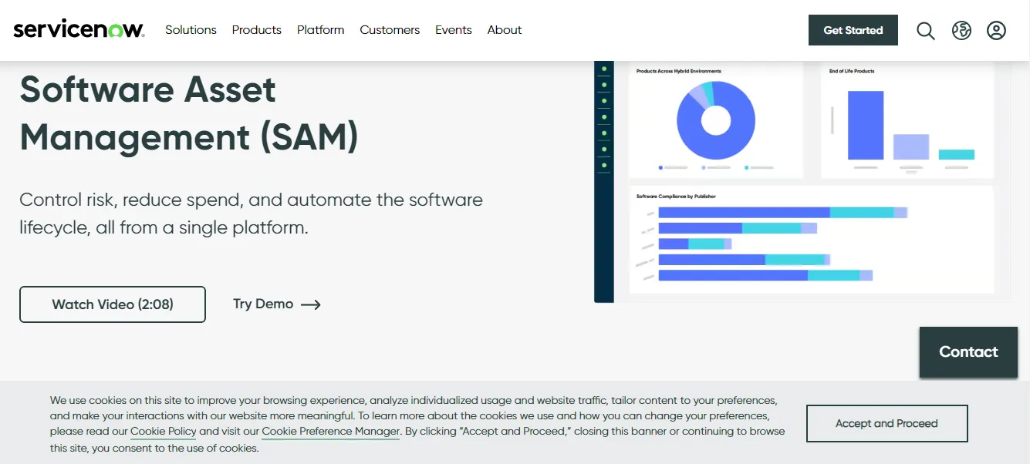Screen dimensions: 1030x464
Task: Click the Get Started button
Action: point(853,30)
